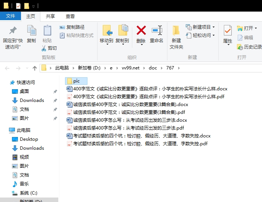262x202 pixels.
Task: Click 新加卷 (D:) in address breadcrumb
Action: pyautogui.click(x=89, y=68)
